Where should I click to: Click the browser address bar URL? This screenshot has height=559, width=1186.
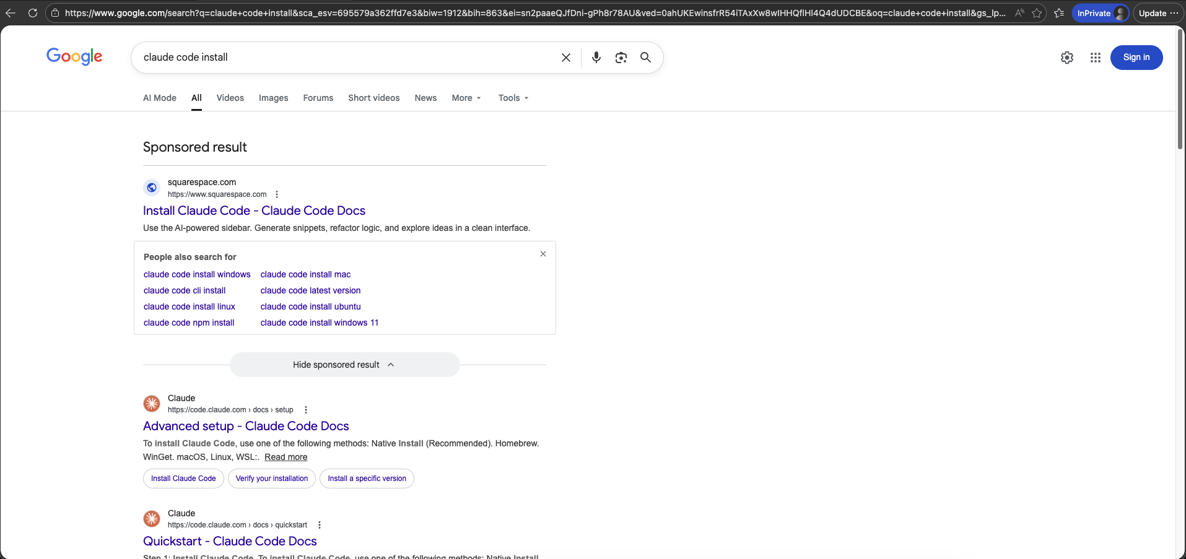coord(535,13)
